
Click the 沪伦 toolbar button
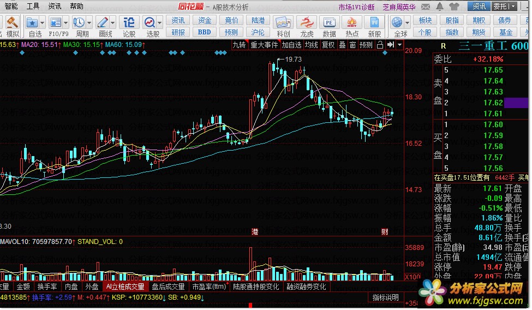pyautogui.click(x=258, y=32)
